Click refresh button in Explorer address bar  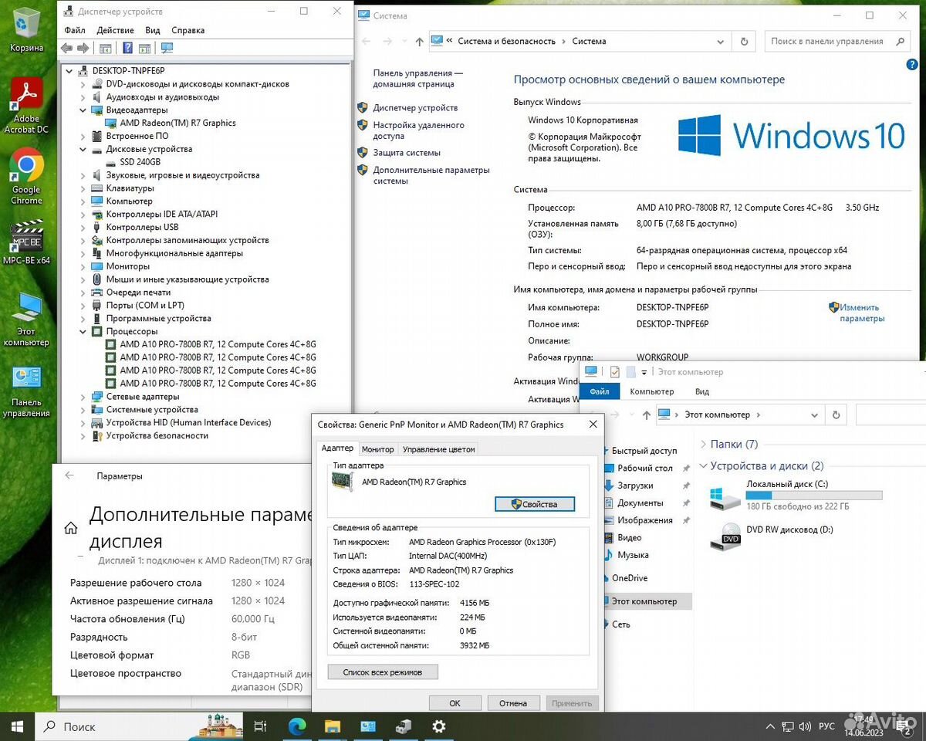coord(836,414)
